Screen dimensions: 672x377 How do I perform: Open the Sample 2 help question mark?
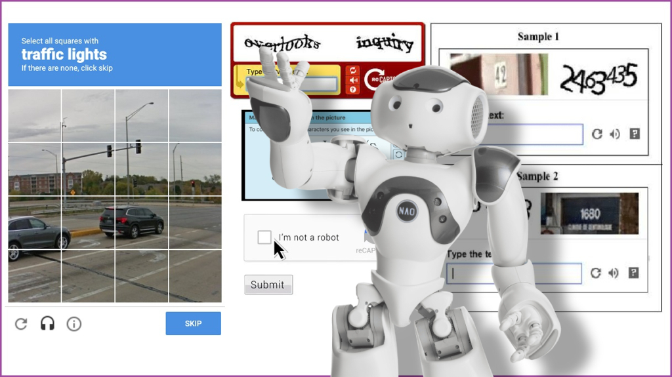(634, 273)
